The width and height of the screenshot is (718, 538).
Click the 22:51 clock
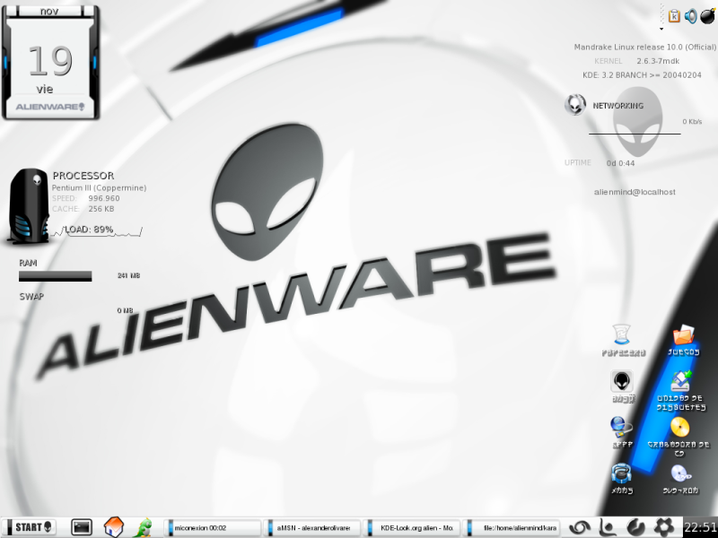[x=701, y=527]
